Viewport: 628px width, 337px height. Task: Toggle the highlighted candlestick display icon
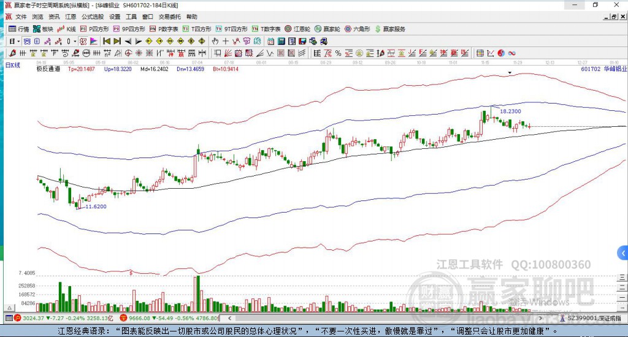point(27,41)
